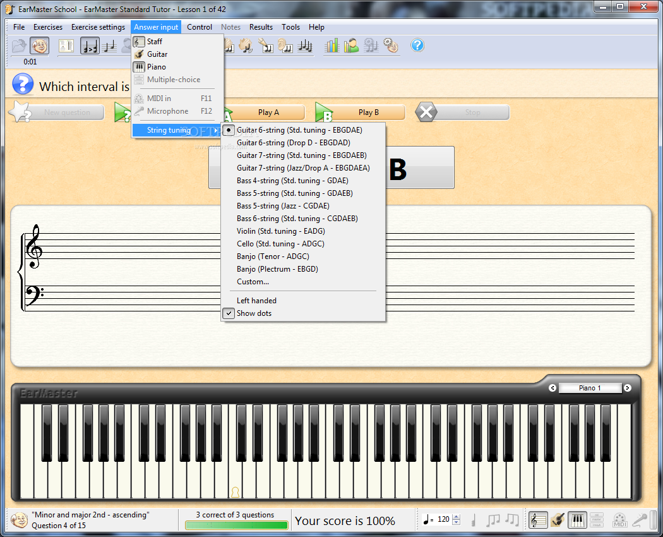663x537 pixels.
Task: Click the tutor face icon in status bar
Action: [x=19, y=520]
